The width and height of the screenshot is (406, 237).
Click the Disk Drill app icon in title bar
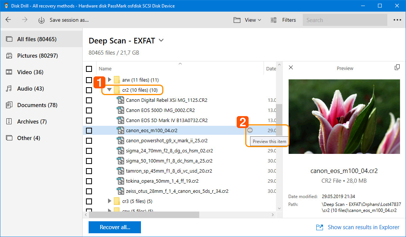pos(6,6)
